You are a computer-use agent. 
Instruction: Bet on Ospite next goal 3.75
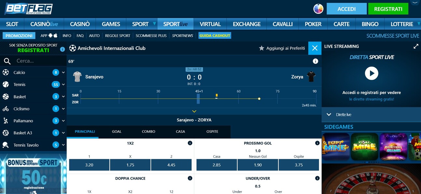coord(299,165)
